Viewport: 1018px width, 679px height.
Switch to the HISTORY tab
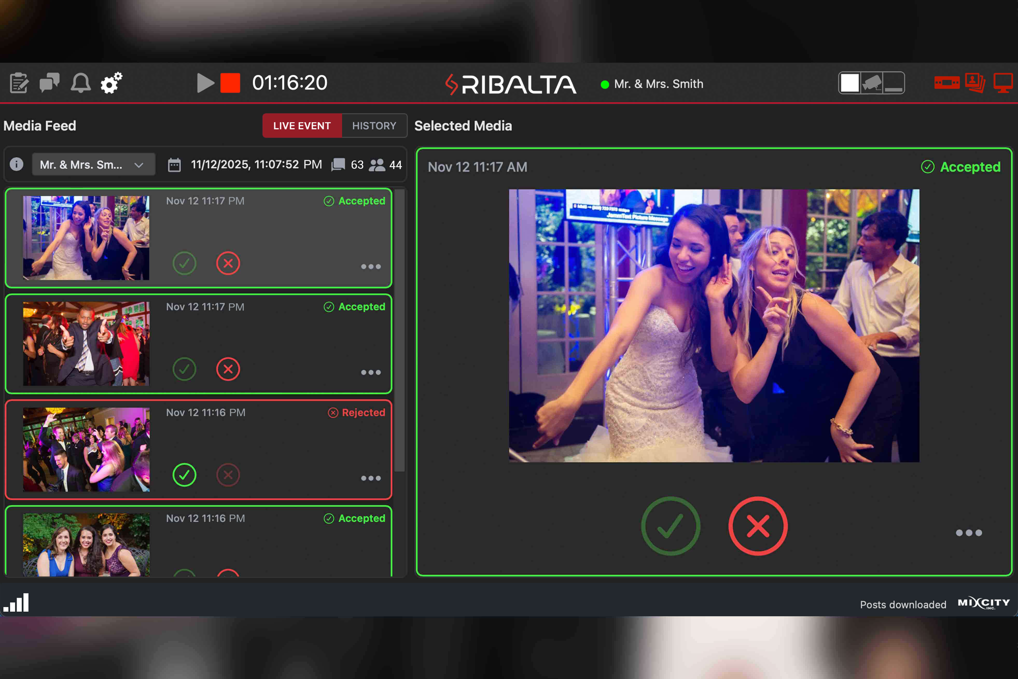click(374, 125)
